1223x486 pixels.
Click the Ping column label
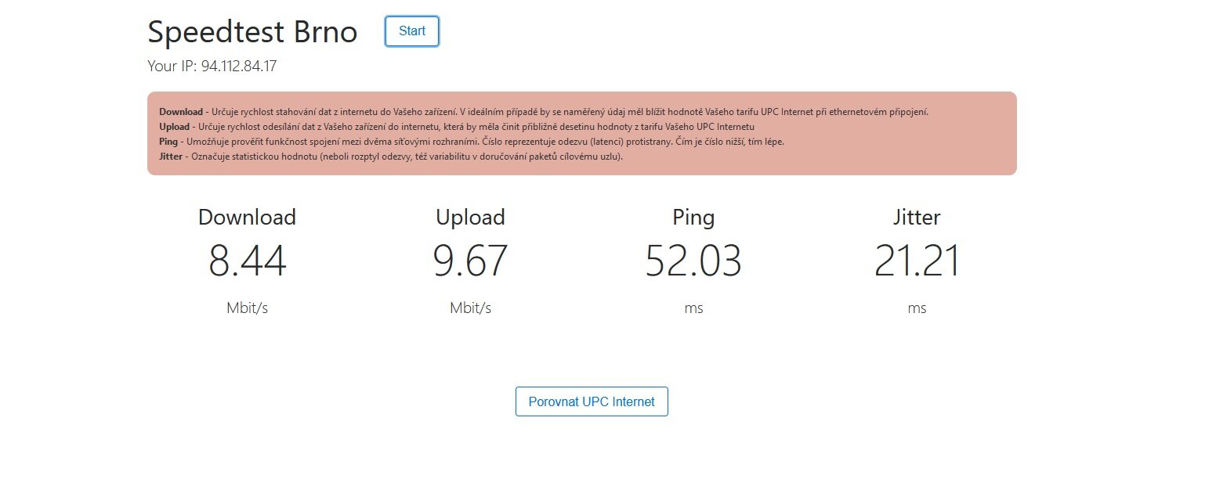[693, 217]
